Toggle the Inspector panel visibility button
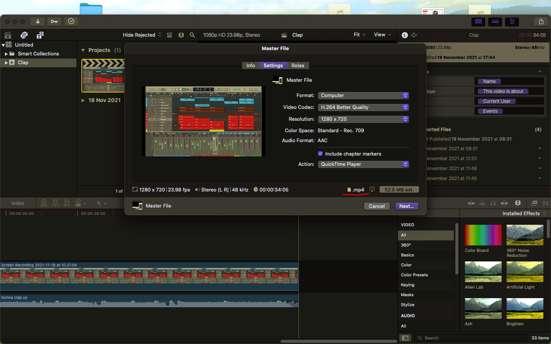This screenshot has height=344, width=551. [512, 21]
